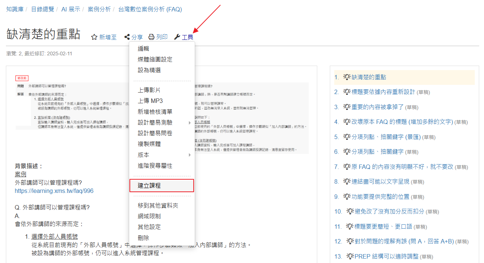Click the star icon beside 新增至
This screenshot has height=263, width=484.
[x=94, y=37]
